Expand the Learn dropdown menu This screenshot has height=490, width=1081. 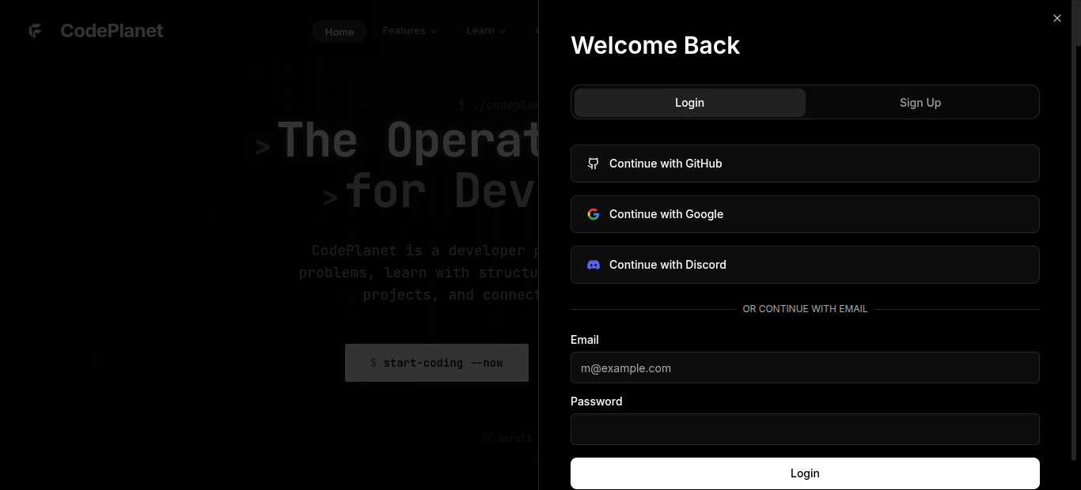tap(486, 31)
